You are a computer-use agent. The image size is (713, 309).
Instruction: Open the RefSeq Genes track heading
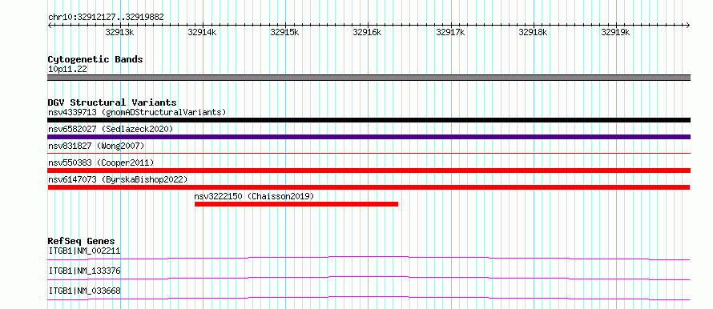click(82, 241)
